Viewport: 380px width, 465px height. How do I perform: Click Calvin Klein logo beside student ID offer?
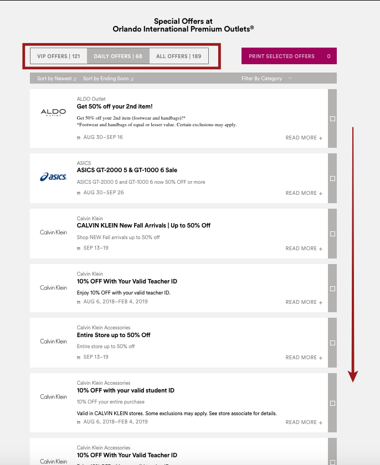(x=53, y=397)
